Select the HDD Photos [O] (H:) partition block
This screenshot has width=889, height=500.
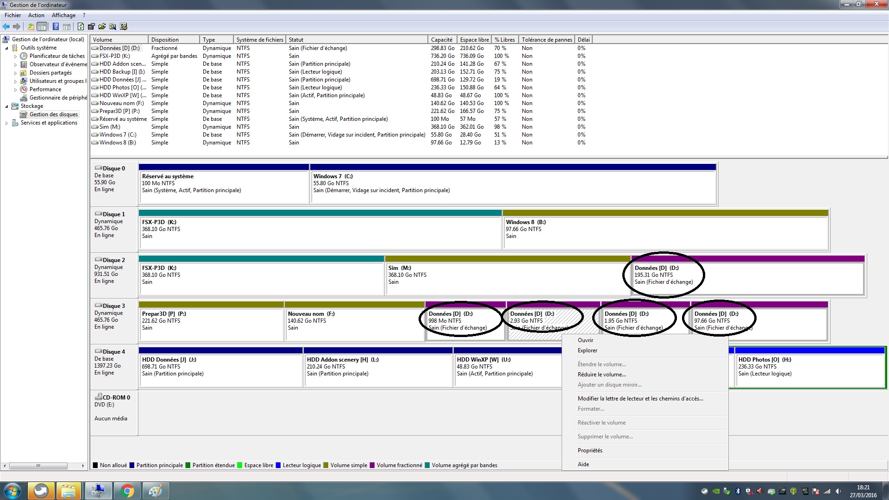(x=810, y=367)
